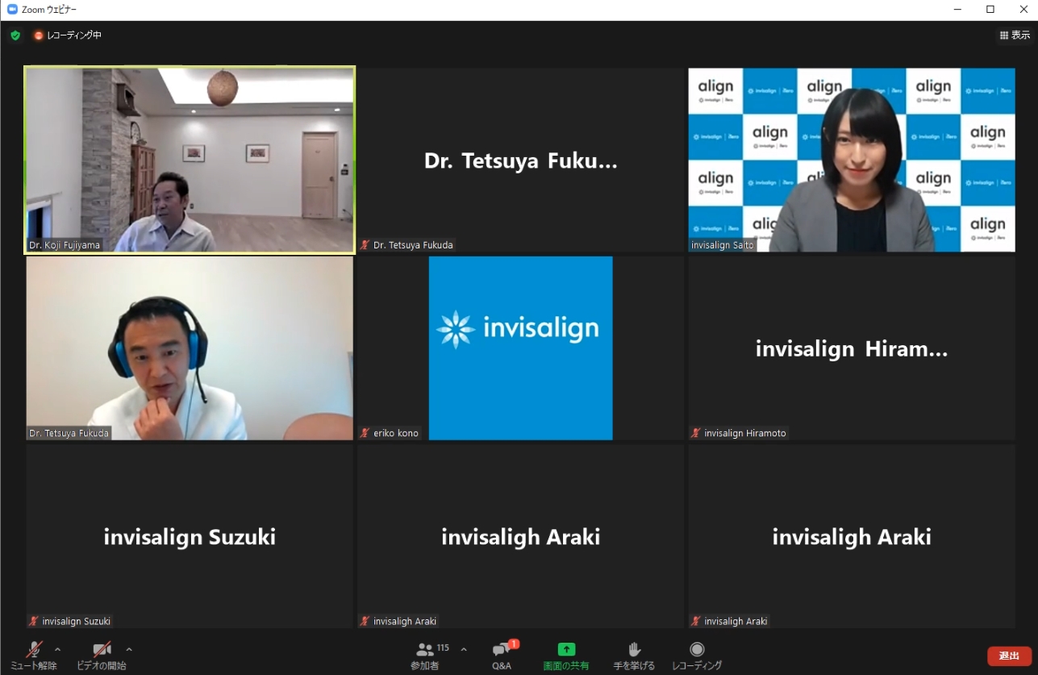This screenshot has width=1038, height=675.
Task: Select invisalign Suzuki participant tile
Action: coord(190,536)
